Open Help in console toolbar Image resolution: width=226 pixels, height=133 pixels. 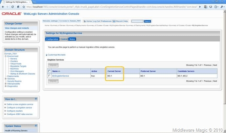tap(126, 21)
